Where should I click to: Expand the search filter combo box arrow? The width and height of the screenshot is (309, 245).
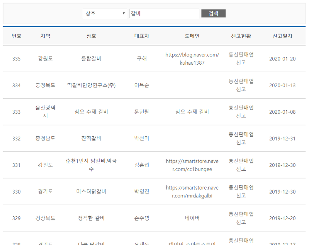(x=123, y=13)
